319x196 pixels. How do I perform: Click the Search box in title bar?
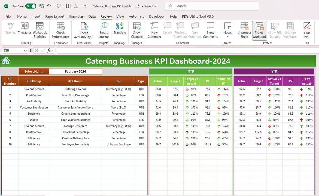(x=212, y=6)
